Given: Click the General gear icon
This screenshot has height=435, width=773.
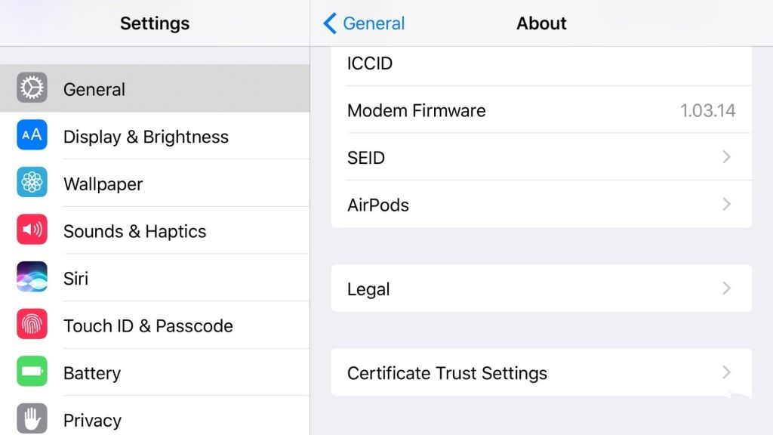Looking at the screenshot, I should (32, 88).
